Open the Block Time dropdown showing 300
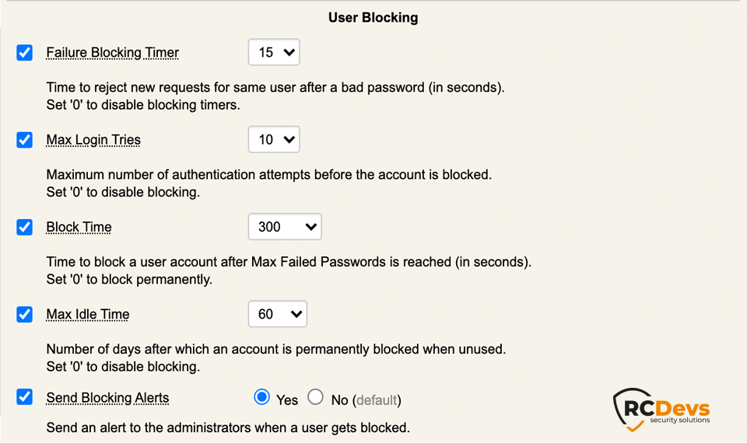Viewport: 747px width, 443px height. [x=285, y=227]
